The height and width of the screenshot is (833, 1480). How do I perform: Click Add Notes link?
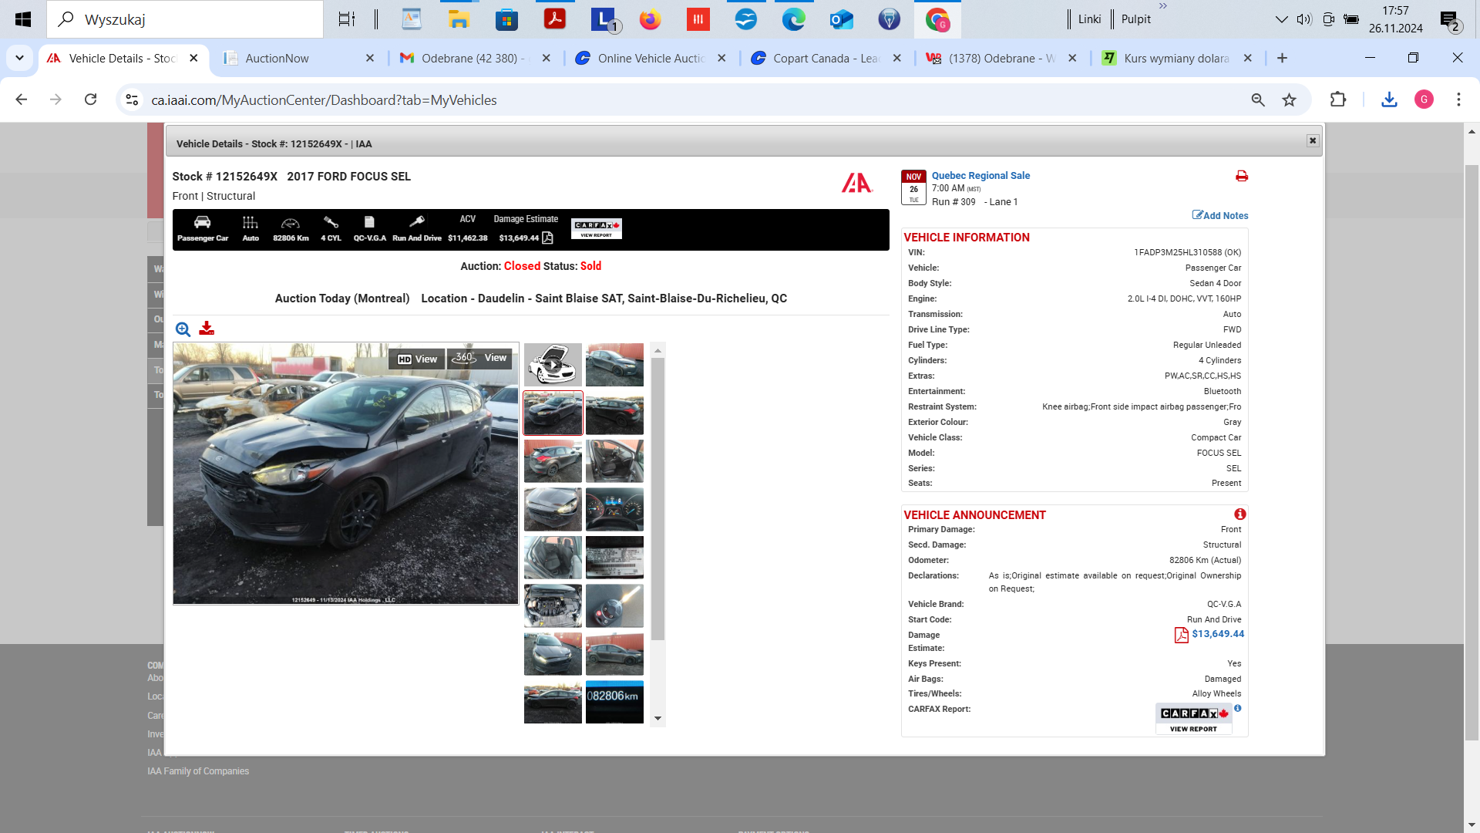click(x=1220, y=215)
